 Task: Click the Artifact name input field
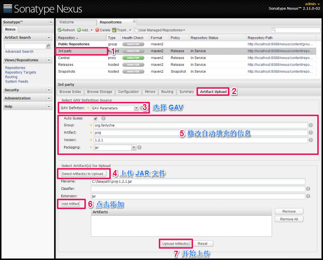[200, 132]
